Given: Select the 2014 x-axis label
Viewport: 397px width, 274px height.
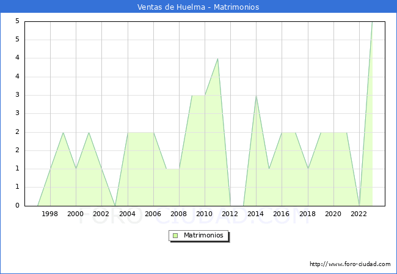Looking at the screenshot, I should (256, 214).
